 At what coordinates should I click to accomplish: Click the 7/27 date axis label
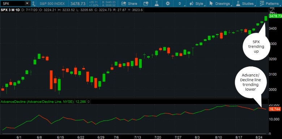pos(178,137)
